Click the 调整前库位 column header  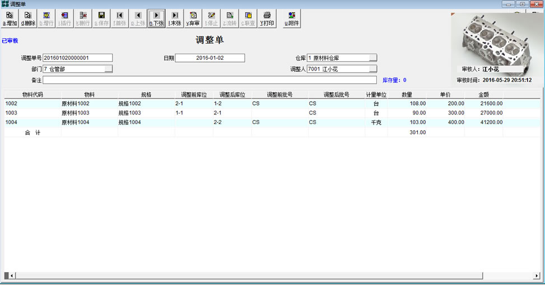click(x=194, y=94)
